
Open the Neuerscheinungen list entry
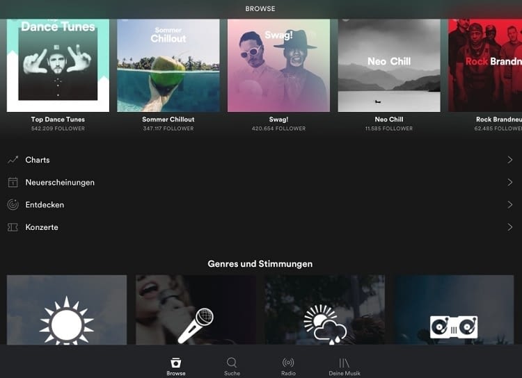pyautogui.click(x=261, y=182)
